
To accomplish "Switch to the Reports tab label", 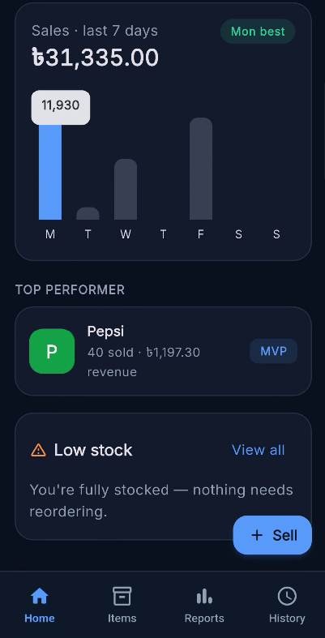I will click(x=204, y=619).
